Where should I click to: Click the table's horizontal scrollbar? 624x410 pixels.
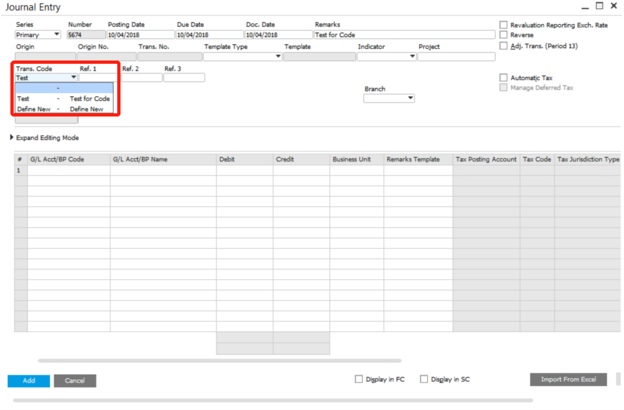click(220, 360)
